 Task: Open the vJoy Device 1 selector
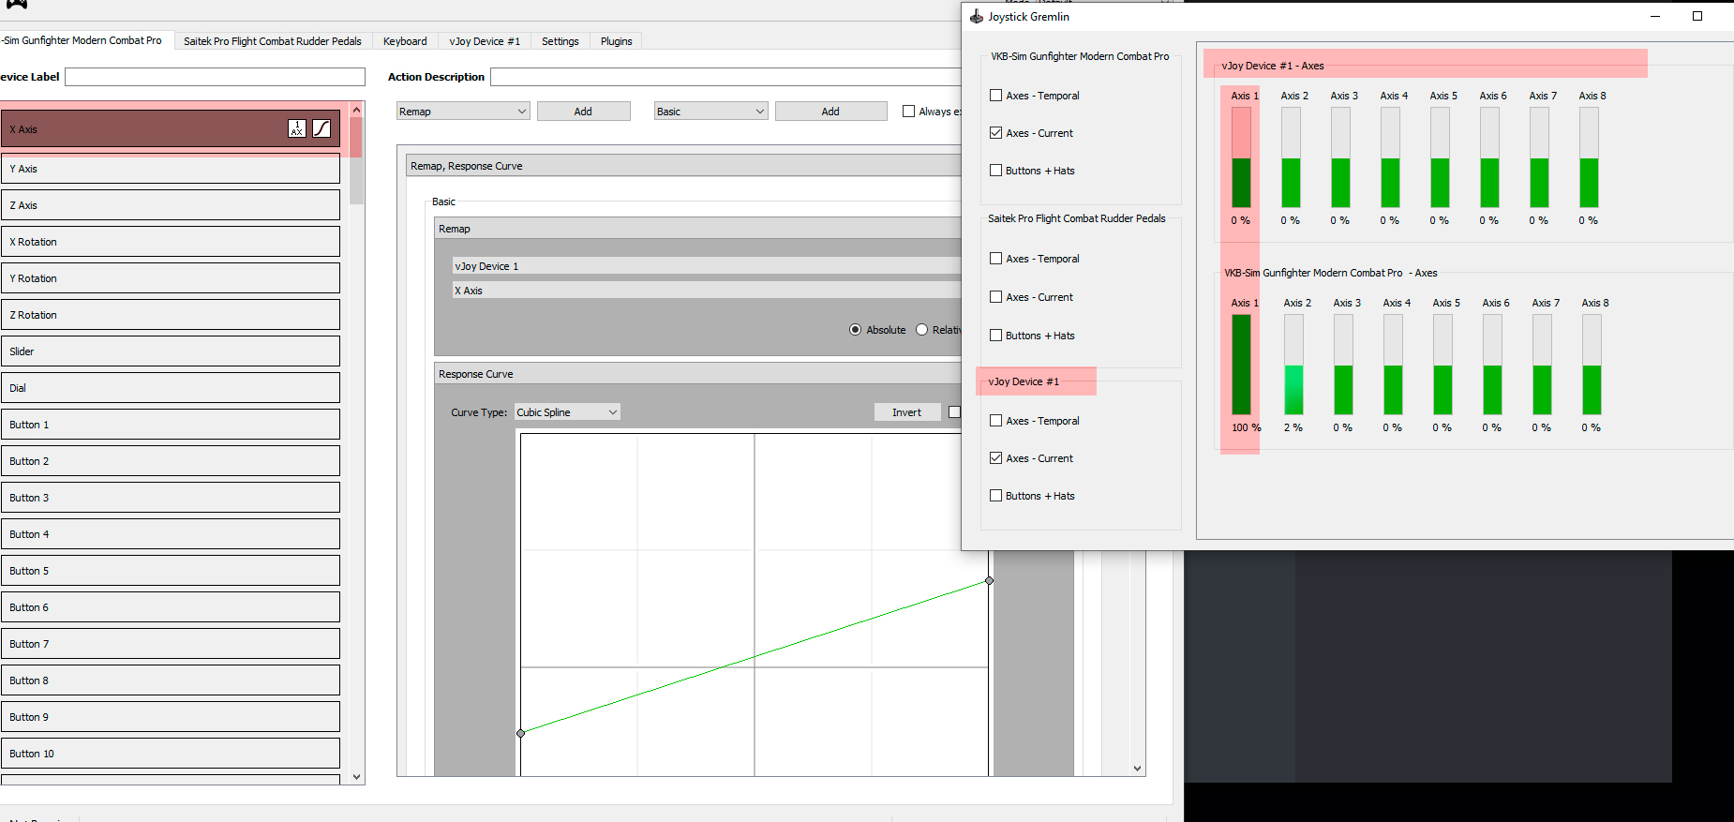pyautogui.click(x=707, y=266)
